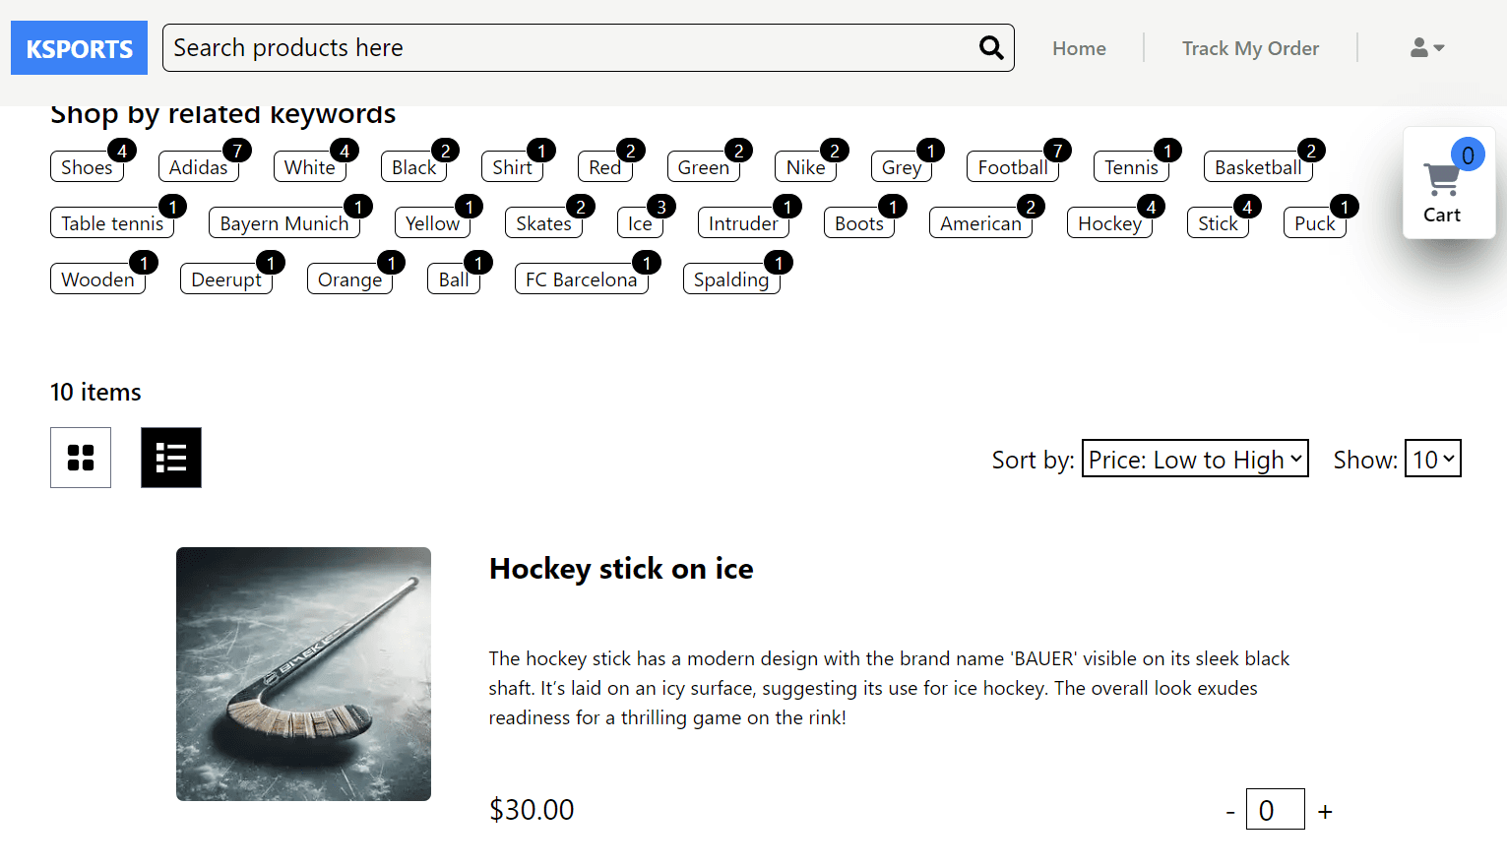The height and width of the screenshot is (867, 1507).
Task: Click the KSPORTS logo
Action: (80, 48)
